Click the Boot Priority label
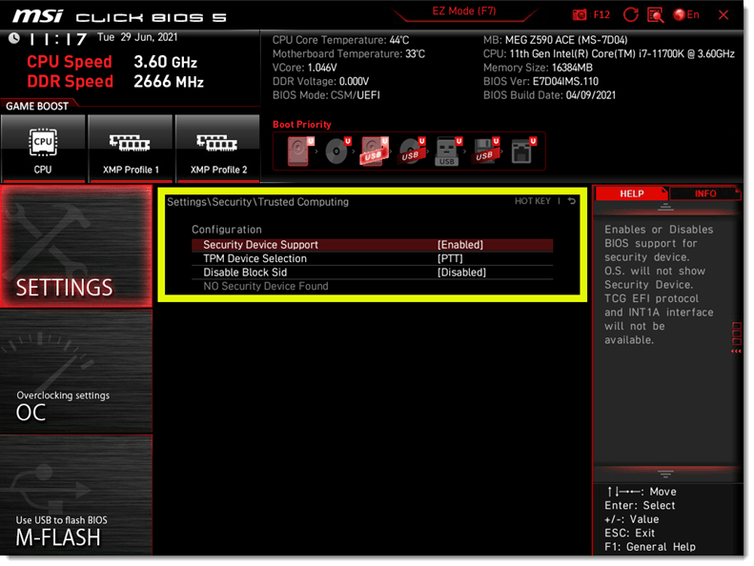The image size is (754, 566). tap(302, 125)
